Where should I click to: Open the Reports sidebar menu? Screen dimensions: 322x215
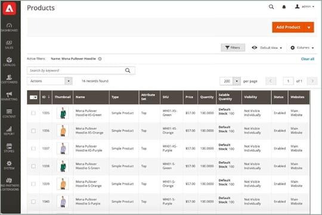tap(9, 130)
